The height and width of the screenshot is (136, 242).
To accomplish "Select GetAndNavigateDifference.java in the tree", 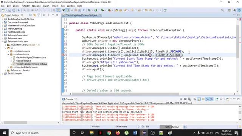I will (x=31, y=57).
